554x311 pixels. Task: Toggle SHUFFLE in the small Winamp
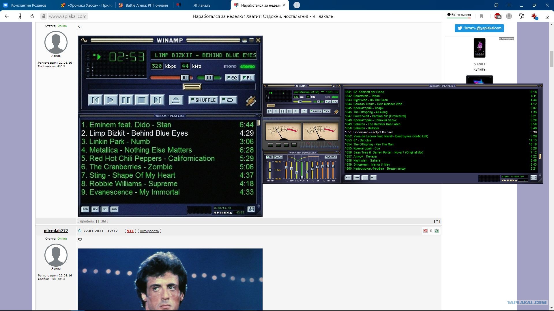pos(316,111)
